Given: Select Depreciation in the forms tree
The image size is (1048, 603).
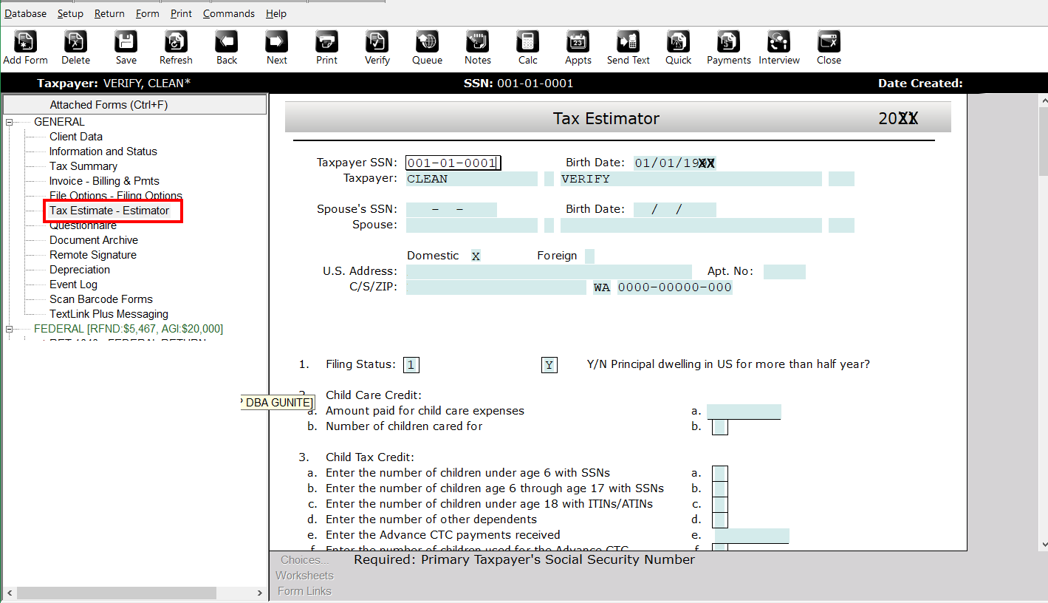Looking at the screenshot, I should (80, 270).
